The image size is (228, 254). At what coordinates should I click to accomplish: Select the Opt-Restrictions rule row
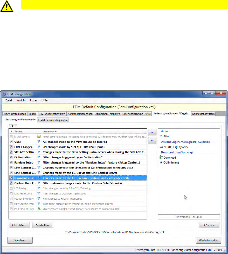point(78,193)
